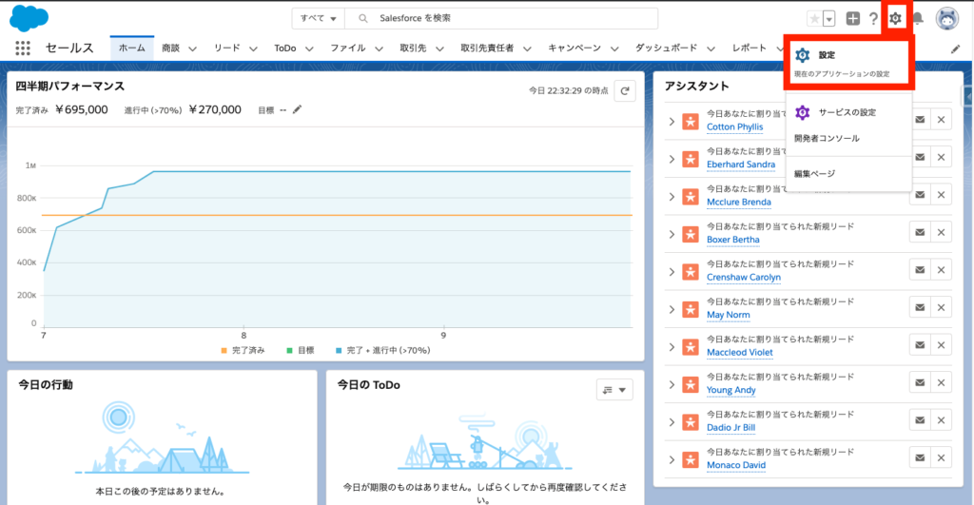
Task: Open the すべて search scope dropdown
Action: tap(318, 19)
